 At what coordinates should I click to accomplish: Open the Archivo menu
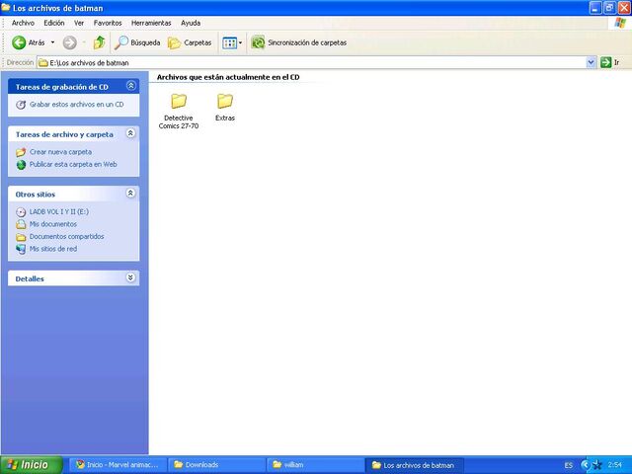23,23
